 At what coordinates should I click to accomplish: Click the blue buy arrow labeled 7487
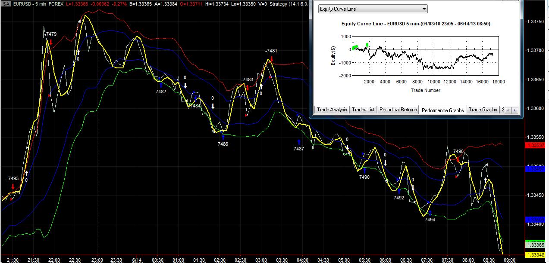[298, 142]
